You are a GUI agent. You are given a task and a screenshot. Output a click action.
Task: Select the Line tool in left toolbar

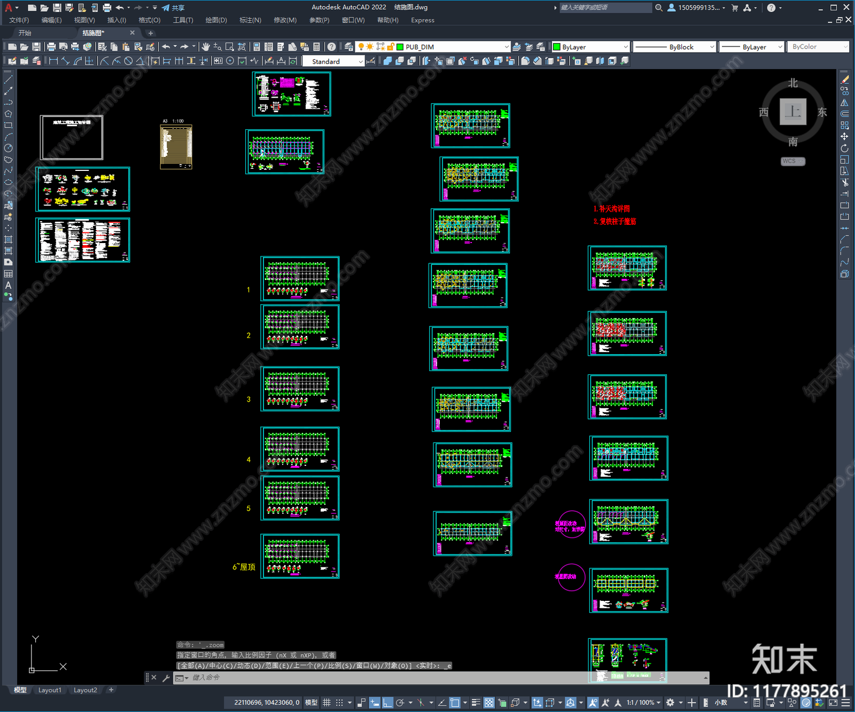tap(8, 79)
